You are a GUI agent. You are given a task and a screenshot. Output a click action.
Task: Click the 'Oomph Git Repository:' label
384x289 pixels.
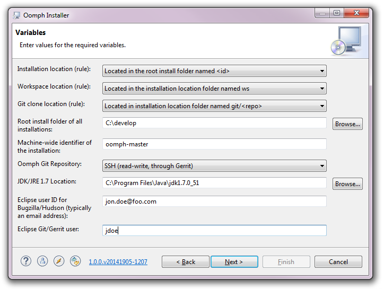49,164
